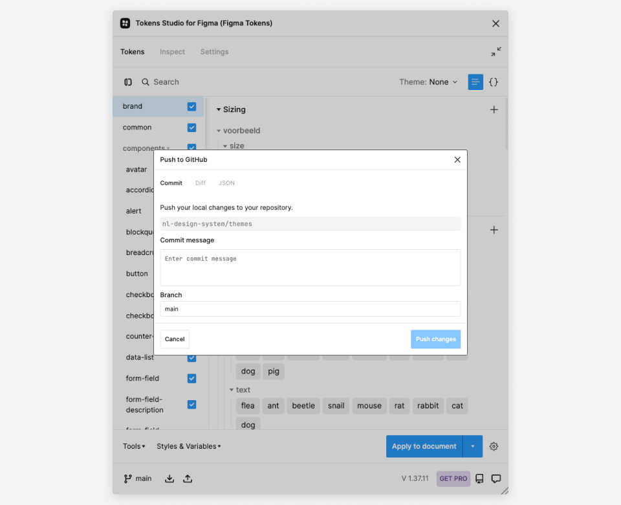Viewport: 621px width, 505px height.
Task: Collapse the components set group
Action: 168,149
